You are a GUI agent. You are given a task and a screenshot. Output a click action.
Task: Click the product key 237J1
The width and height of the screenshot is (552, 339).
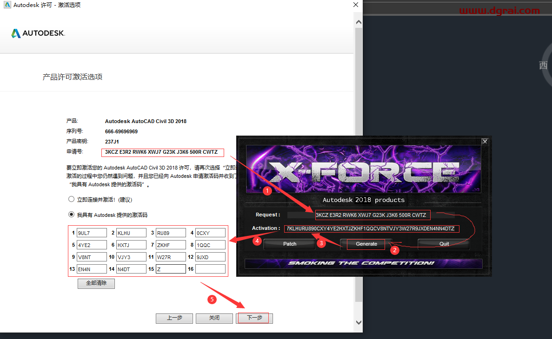(112, 142)
